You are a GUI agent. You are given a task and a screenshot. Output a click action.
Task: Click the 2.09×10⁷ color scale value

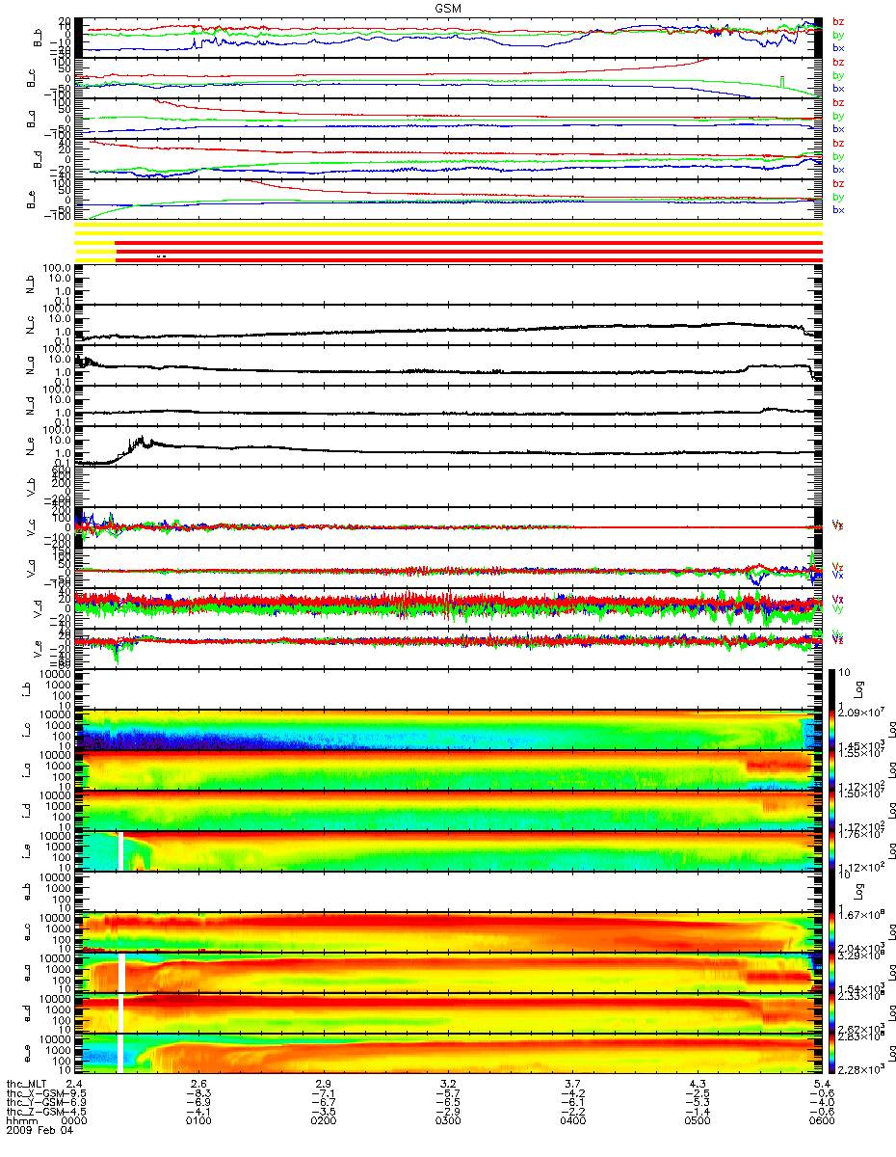point(862,713)
